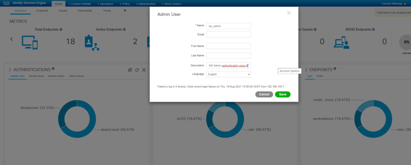Focus the Last Name input field
The width and height of the screenshot is (411, 165).
click(x=228, y=55)
